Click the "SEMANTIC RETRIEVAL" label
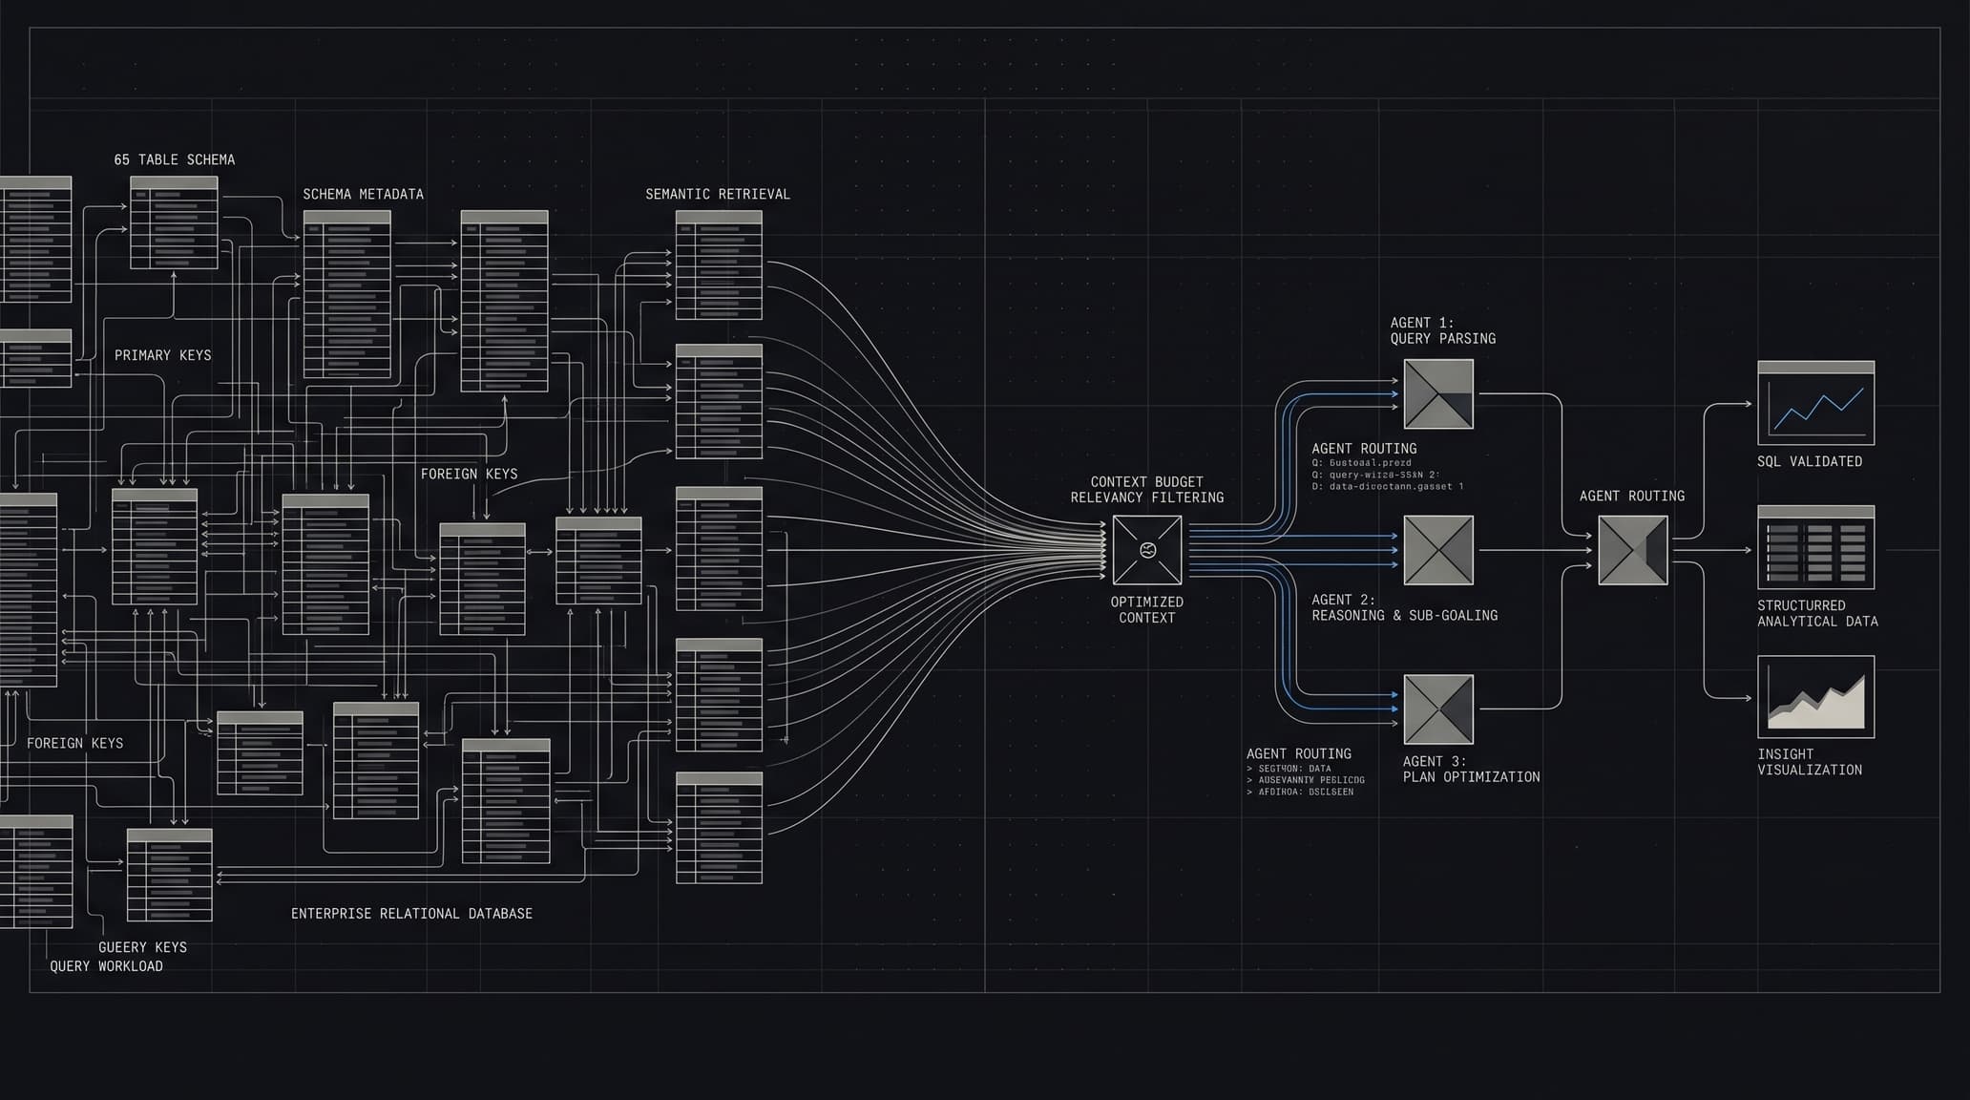This screenshot has height=1100, width=1970. coord(718,194)
